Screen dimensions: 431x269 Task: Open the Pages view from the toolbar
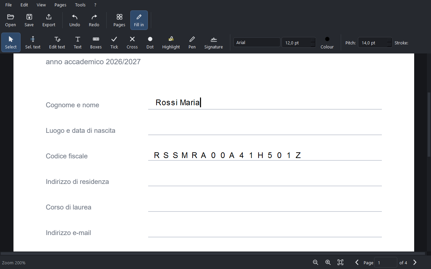119,20
